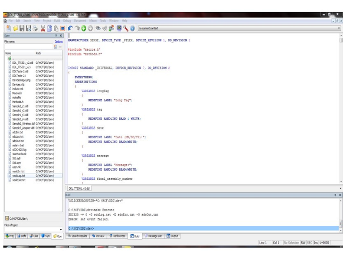Expand the C:\HCF\DDL\dev\ folder node
Screen dimensions: 347x260
[x=7, y=218]
